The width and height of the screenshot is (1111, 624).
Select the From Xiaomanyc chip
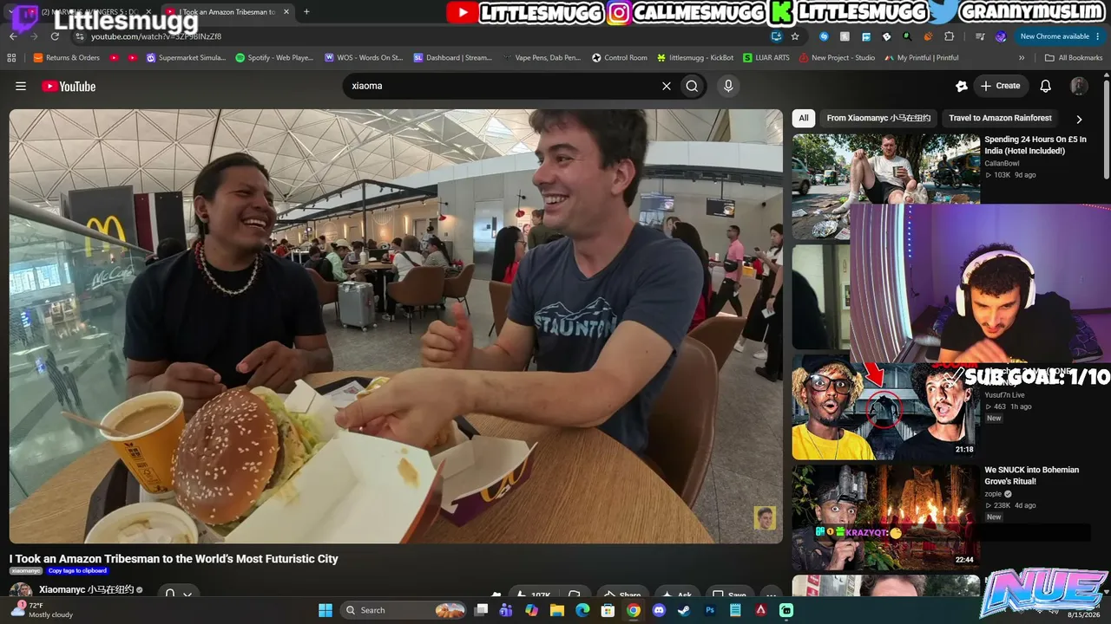click(x=878, y=118)
